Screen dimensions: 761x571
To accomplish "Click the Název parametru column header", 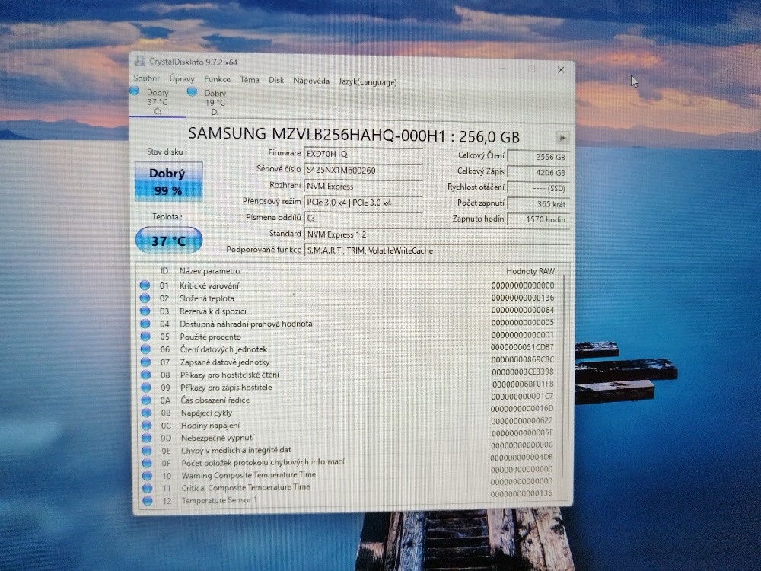I will 209,271.
